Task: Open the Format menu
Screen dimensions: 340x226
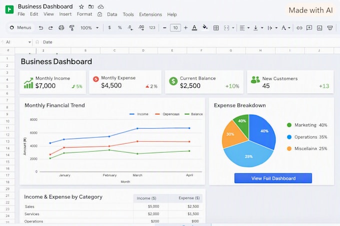Action: [84, 14]
